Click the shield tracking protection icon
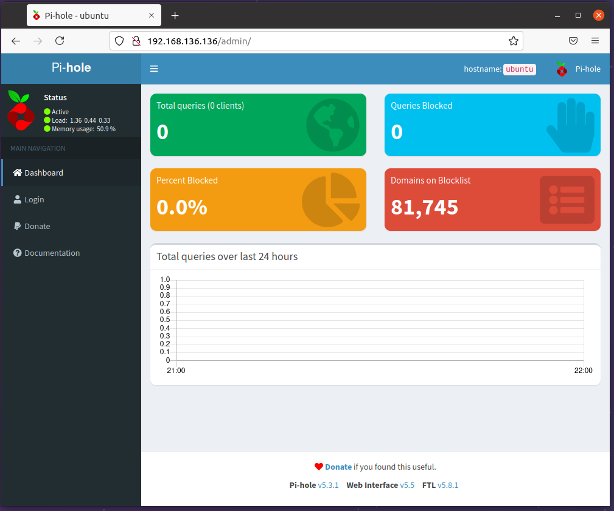 [119, 41]
